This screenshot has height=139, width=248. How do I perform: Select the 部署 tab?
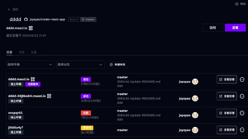click(9, 52)
